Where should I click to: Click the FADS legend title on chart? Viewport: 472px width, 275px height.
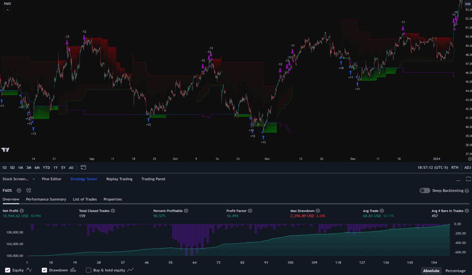(x=7, y=4)
